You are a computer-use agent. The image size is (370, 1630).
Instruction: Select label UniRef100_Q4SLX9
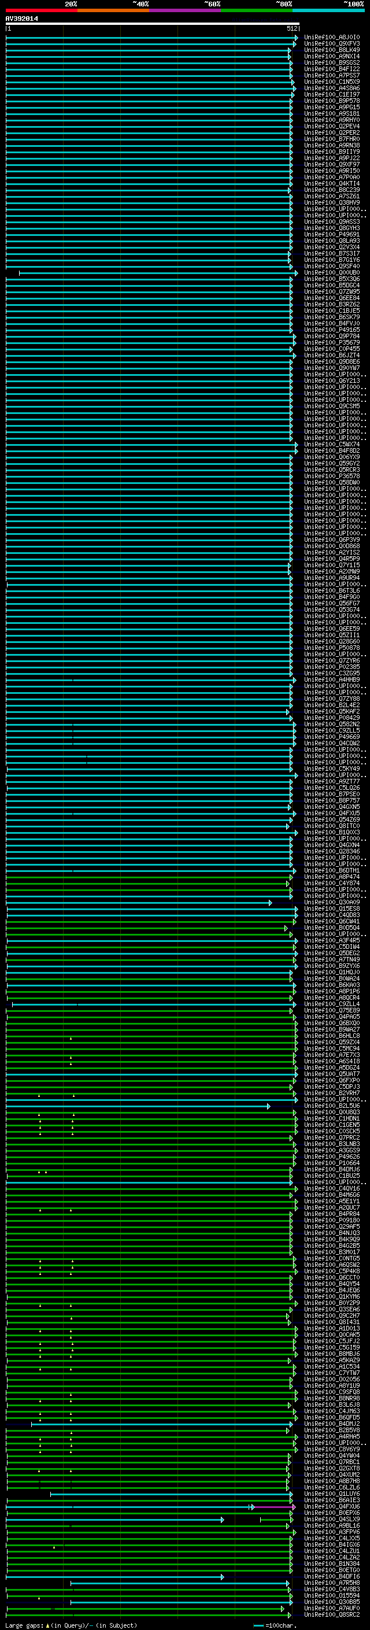[332, 1518]
